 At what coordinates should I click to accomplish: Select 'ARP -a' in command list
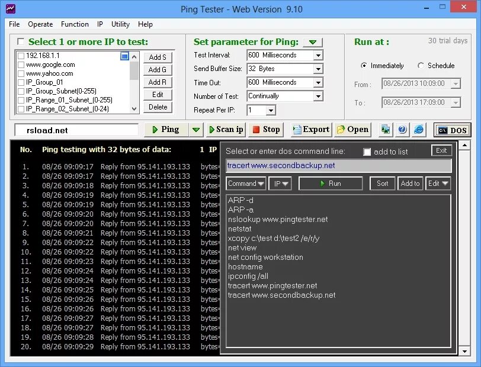click(x=240, y=210)
